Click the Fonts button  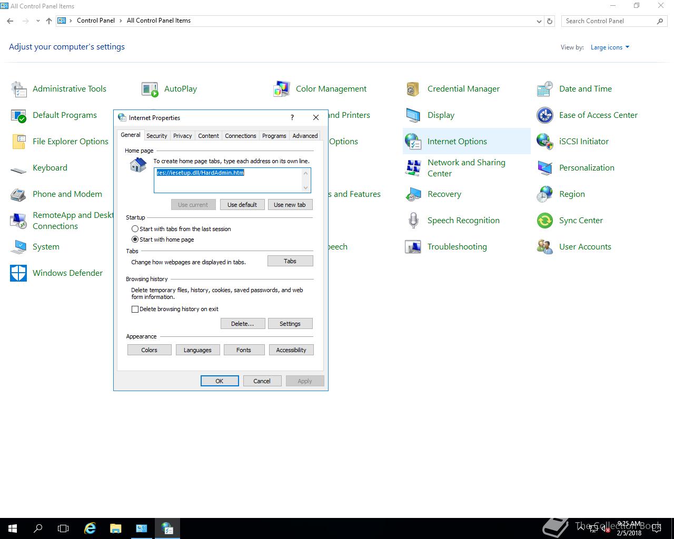pyautogui.click(x=244, y=350)
